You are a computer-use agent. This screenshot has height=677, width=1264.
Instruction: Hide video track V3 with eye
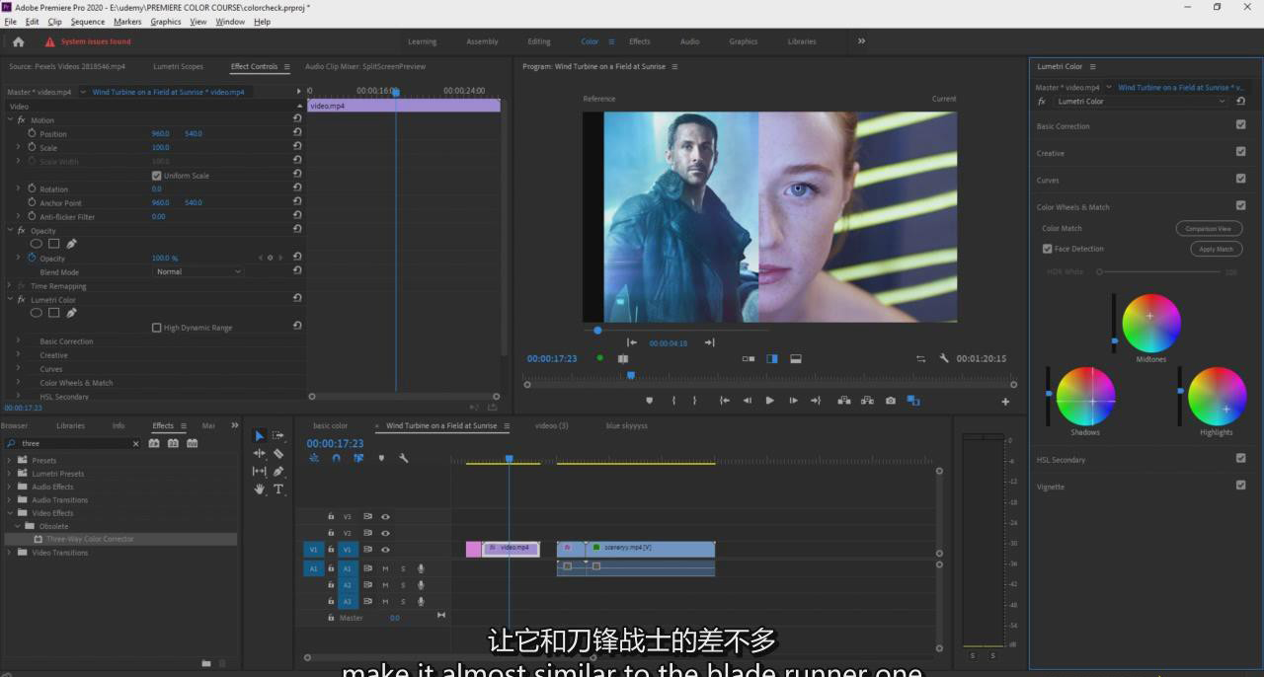(x=386, y=516)
